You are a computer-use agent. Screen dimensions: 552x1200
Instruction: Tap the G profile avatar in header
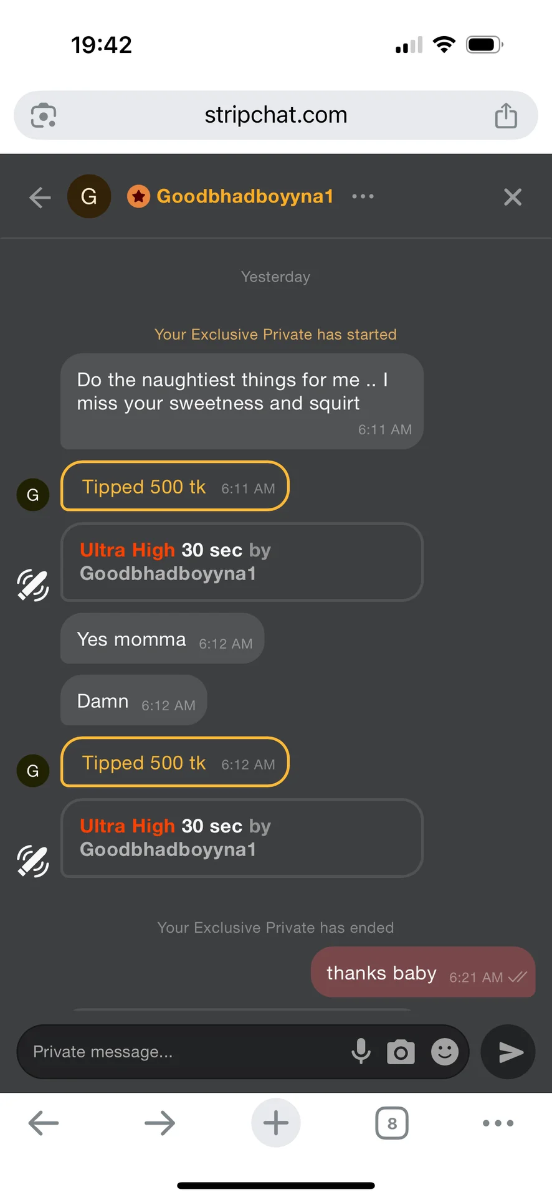[x=89, y=196]
